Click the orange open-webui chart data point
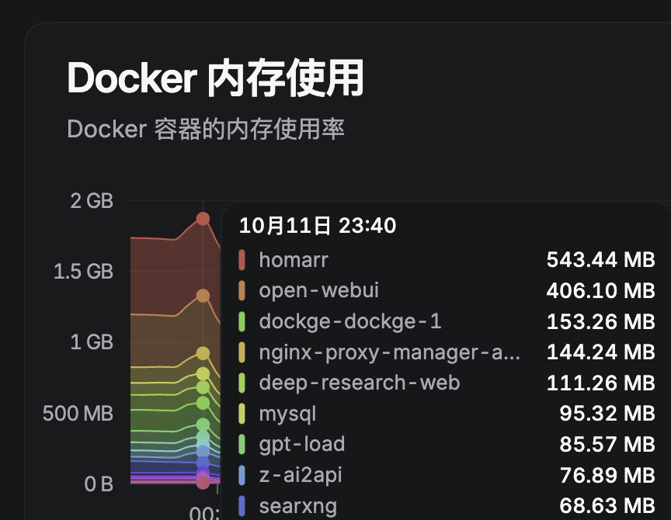This screenshot has width=671, height=520. click(203, 296)
